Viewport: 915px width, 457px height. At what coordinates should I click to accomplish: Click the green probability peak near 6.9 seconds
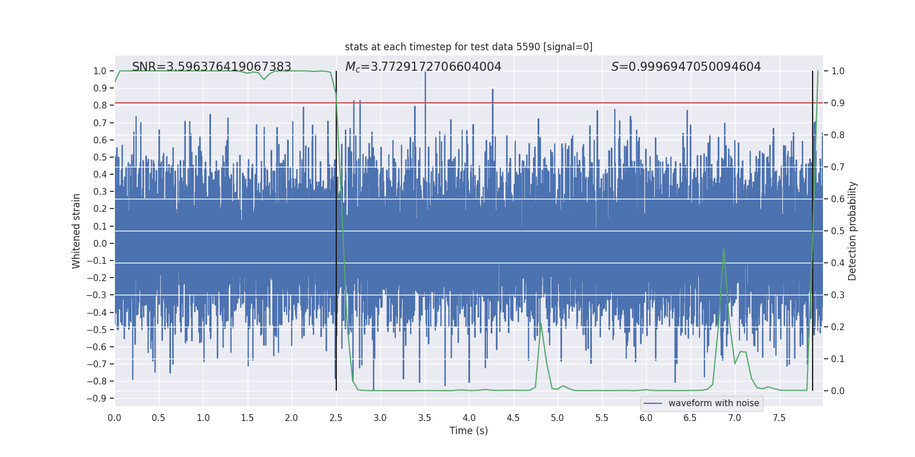click(723, 249)
